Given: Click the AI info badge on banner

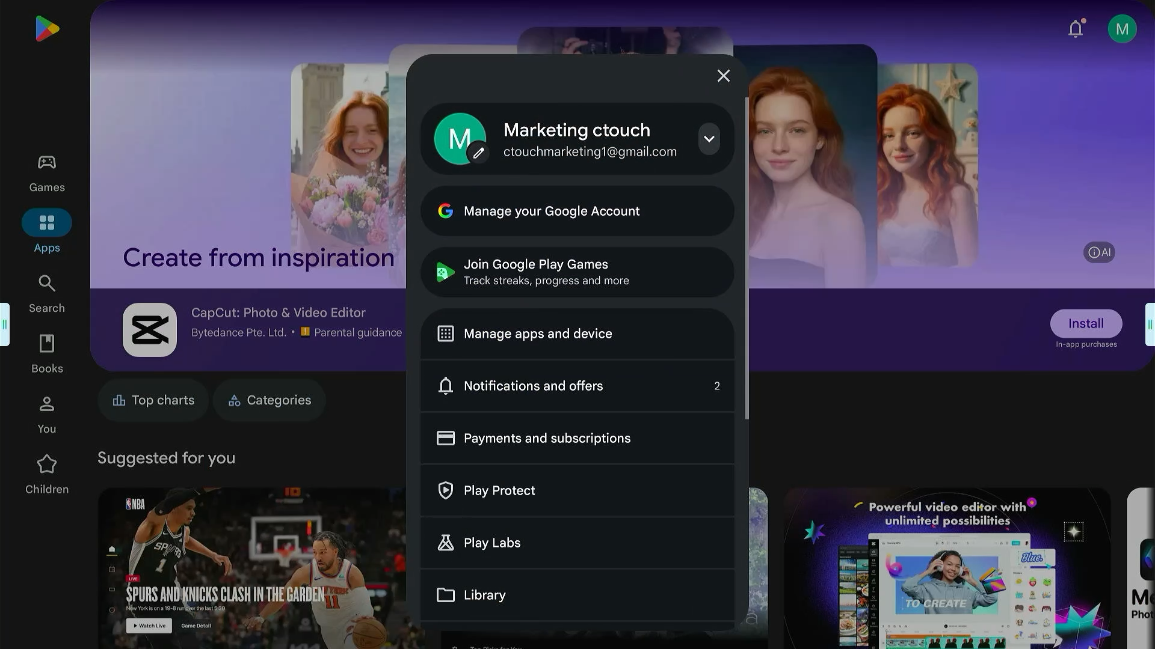Looking at the screenshot, I should [x=1099, y=252].
